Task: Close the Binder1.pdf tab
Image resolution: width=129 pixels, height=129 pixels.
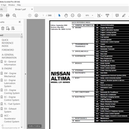Action: 32,9
